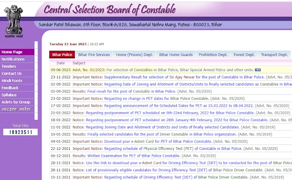Switch to the Bihar Home Guards tab
The height and width of the screenshot is (180, 292).
click(176, 55)
